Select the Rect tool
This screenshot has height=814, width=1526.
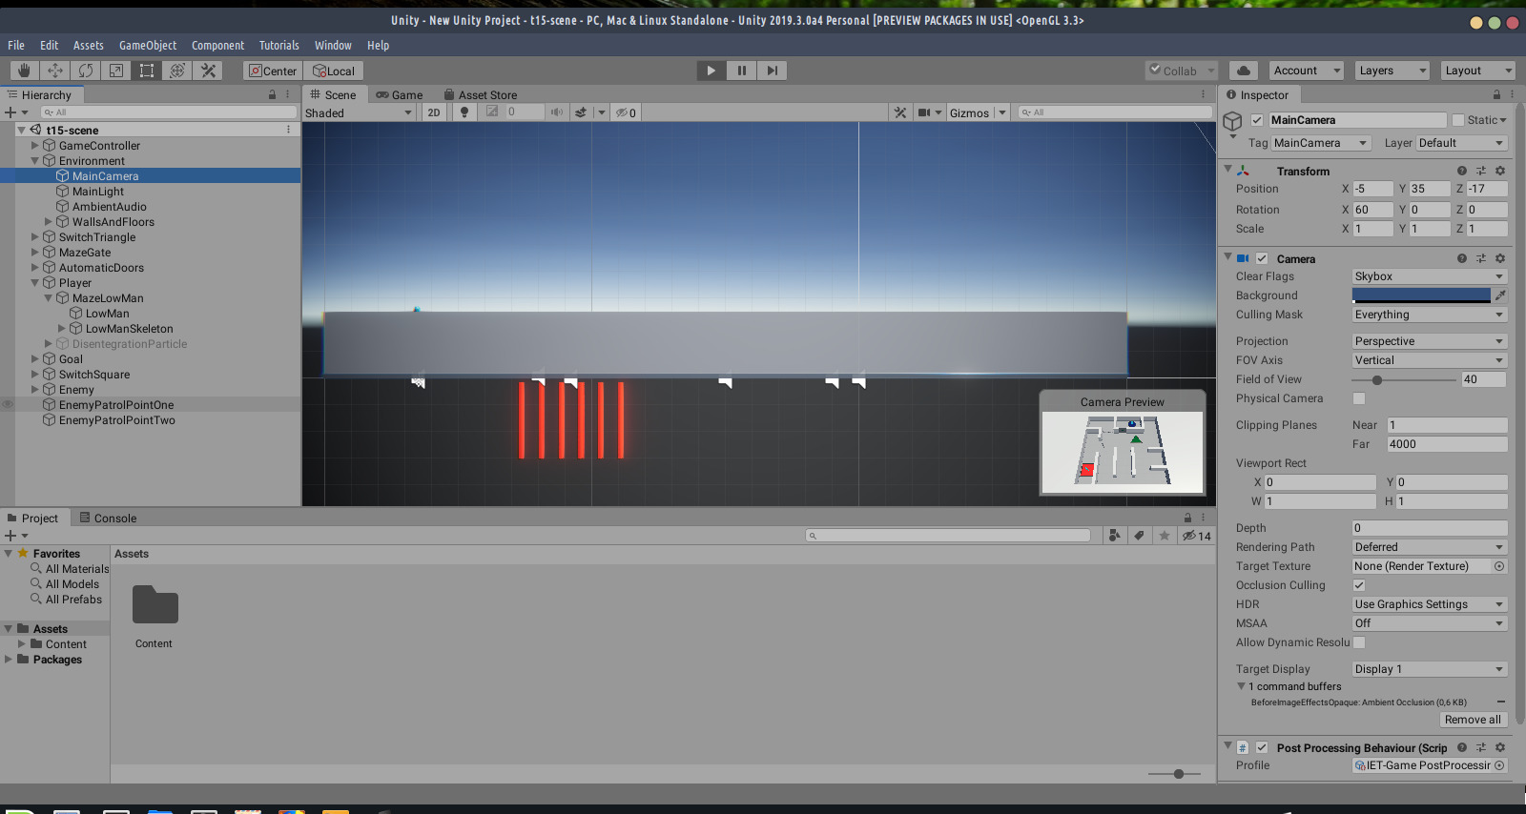click(x=147, y=71)
